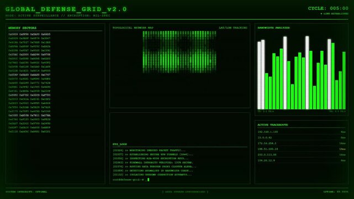Select the SYS_LOGS panel heading
Screen dimensions: 354x199
point(120,144)
